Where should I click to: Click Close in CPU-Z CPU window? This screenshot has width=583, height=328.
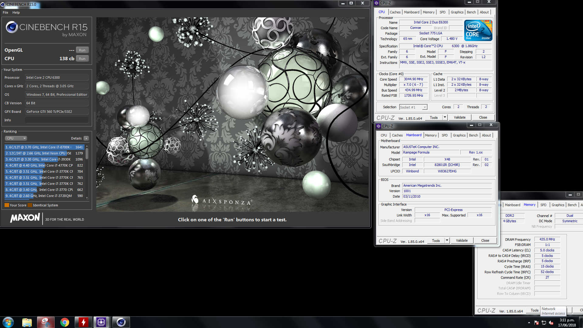483,117
